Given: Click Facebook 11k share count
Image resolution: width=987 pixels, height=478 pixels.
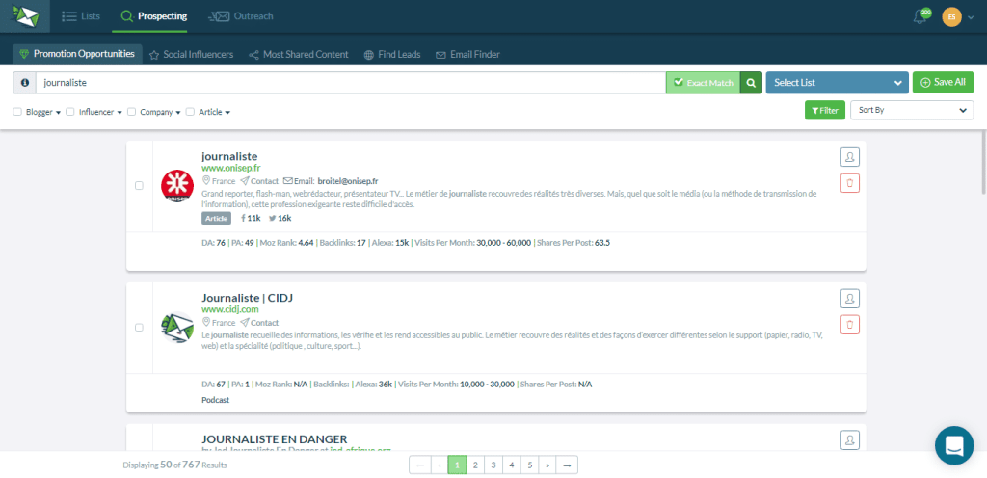Looking at the screenshot, I should [x=251, y=218].
